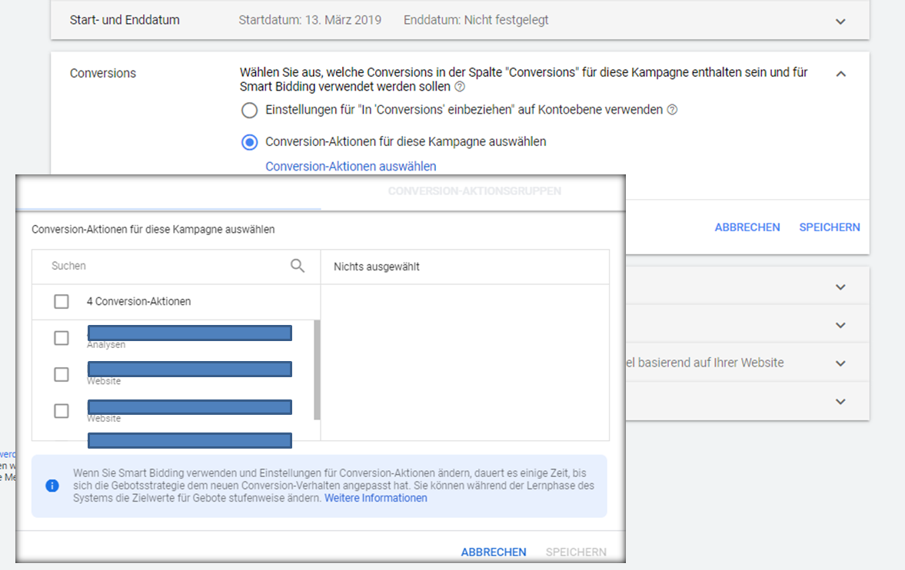Image resolution: width=905 pixels, height=570 pixels.
Task: Collapse the Conversions section with its chevron
Action: (x=840, y=74)
